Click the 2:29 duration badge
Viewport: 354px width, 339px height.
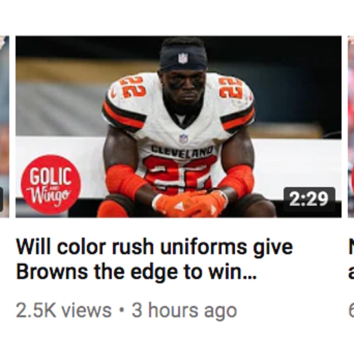pyautogui.click(x=309, y=199)
